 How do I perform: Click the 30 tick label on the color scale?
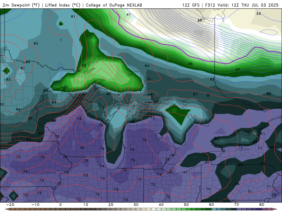(x=136, y=205)
